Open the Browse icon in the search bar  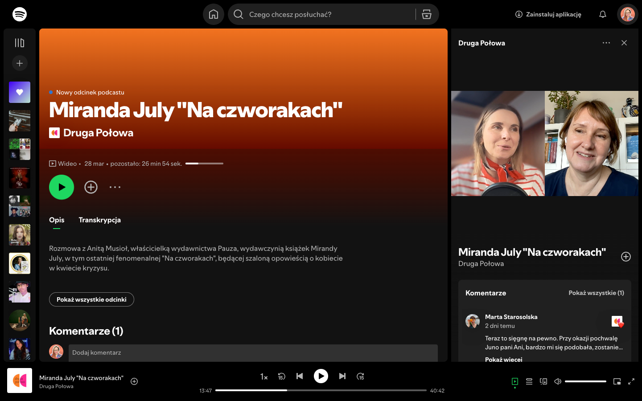click(427, 14)
